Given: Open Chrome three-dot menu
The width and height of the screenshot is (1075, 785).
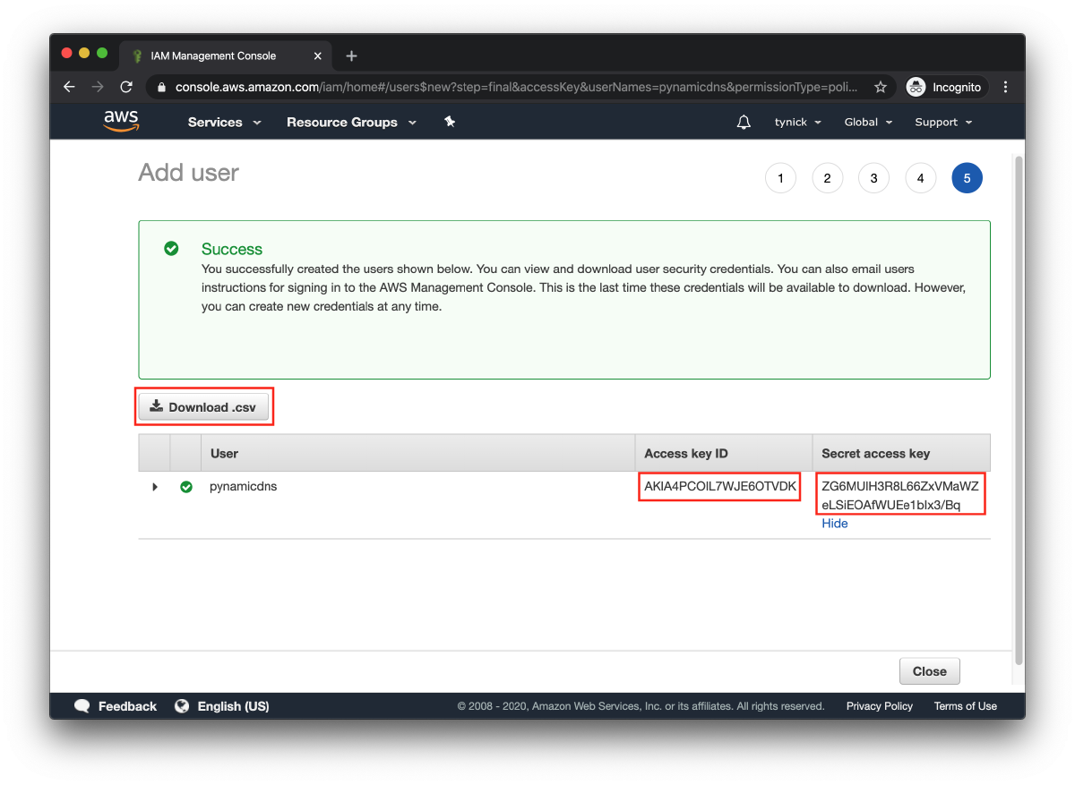Looking at the screenshot, I should tap(1005, 87).
